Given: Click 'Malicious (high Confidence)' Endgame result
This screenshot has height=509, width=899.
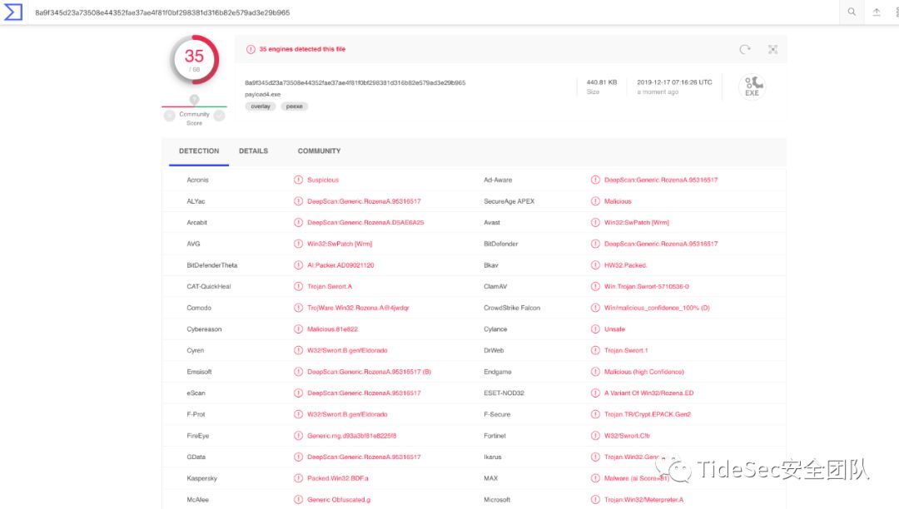Looking at the screenshot, I should (x=643, y=372).
